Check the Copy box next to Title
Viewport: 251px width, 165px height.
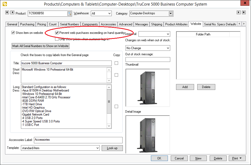pyautogui.click(x=116, y=63)
